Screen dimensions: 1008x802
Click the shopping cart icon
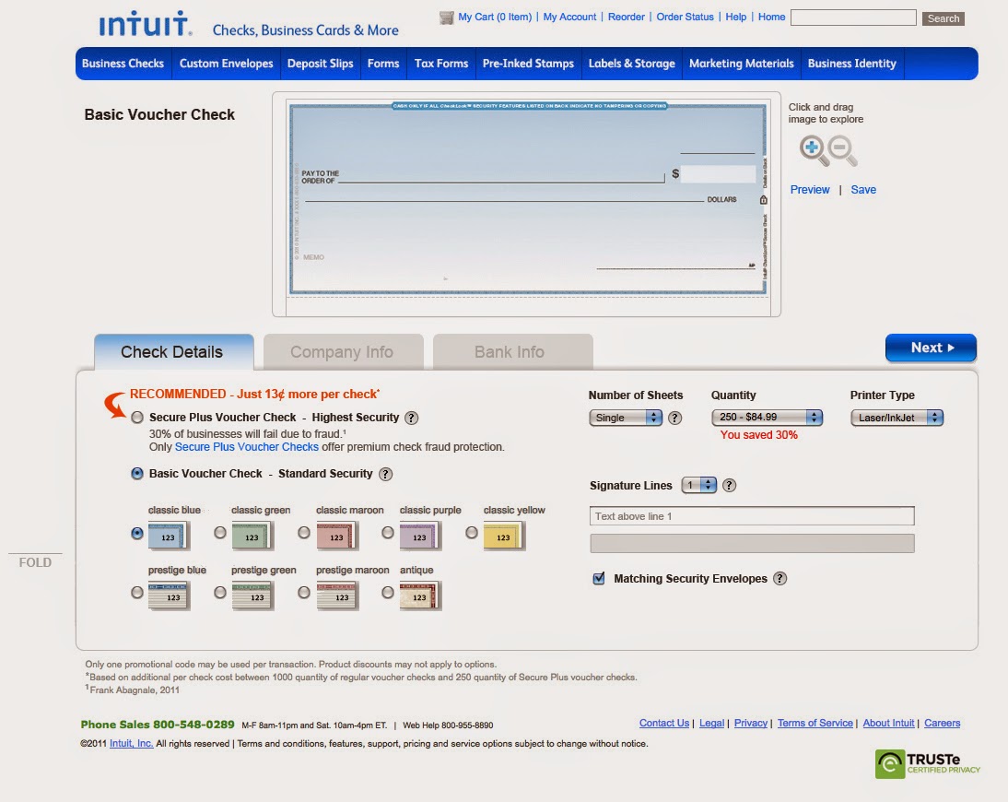click(446, 18)
